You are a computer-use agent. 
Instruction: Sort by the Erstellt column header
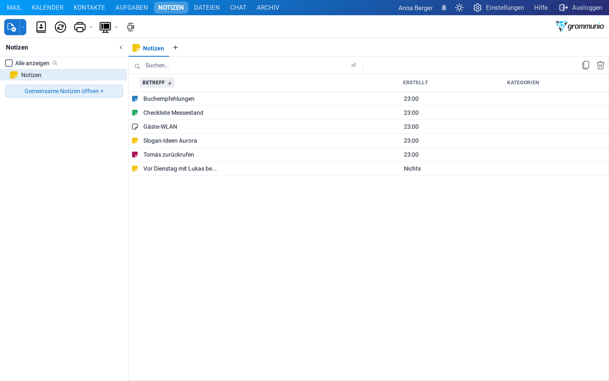click(x=415, y=83)
